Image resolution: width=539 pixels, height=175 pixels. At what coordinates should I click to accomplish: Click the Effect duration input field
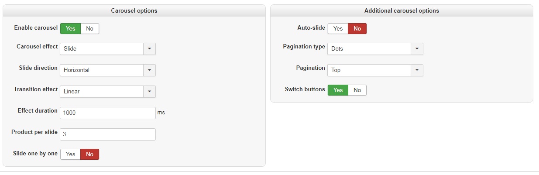[107, 113]
